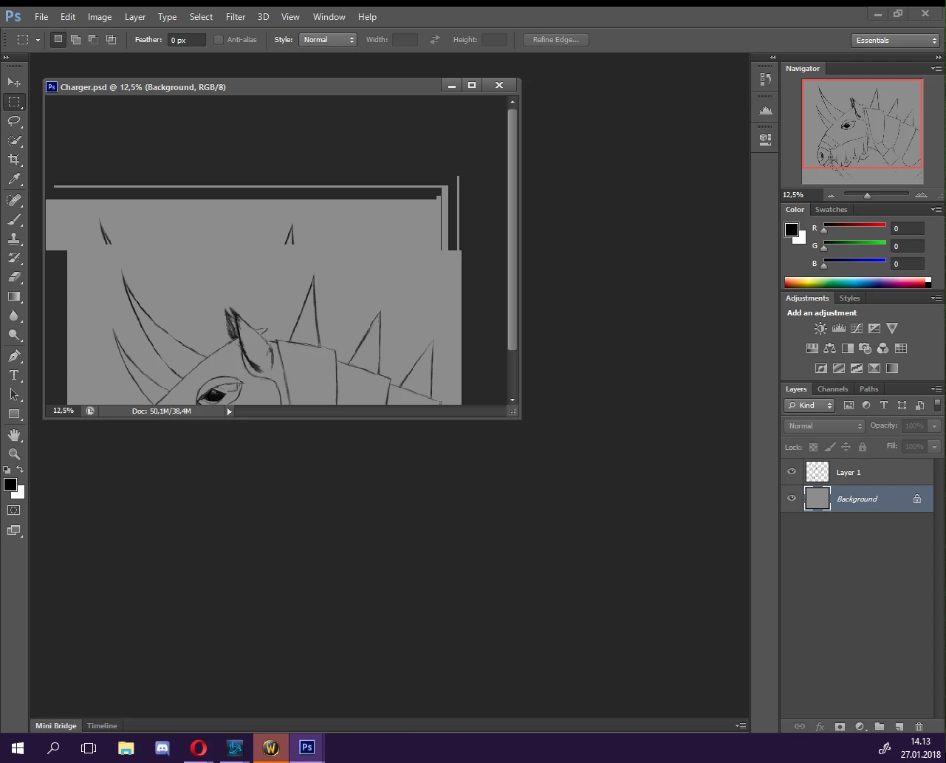Hide the Background layer
Viewport: 946px width, 763px height.
click(x=792, y=499)
